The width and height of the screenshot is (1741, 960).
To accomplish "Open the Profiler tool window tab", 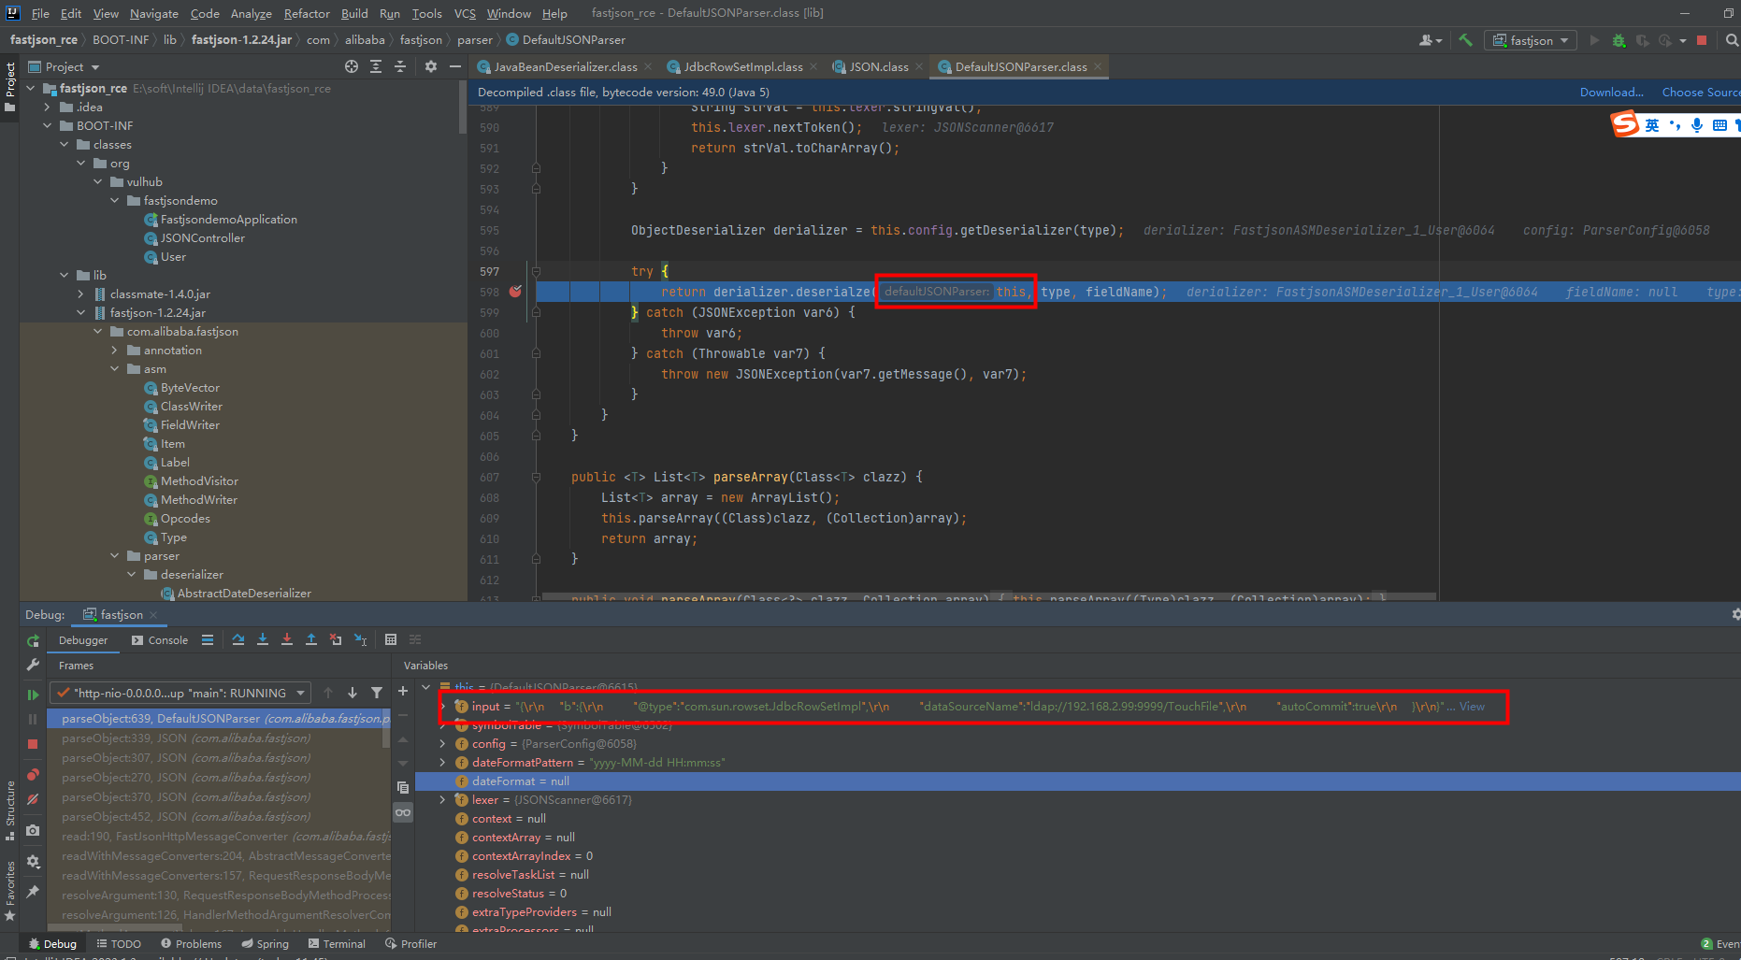I will [410, 943].
